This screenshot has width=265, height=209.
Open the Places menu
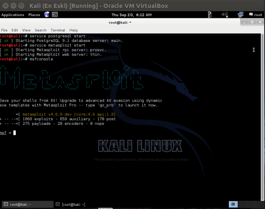tap(34, 15)
